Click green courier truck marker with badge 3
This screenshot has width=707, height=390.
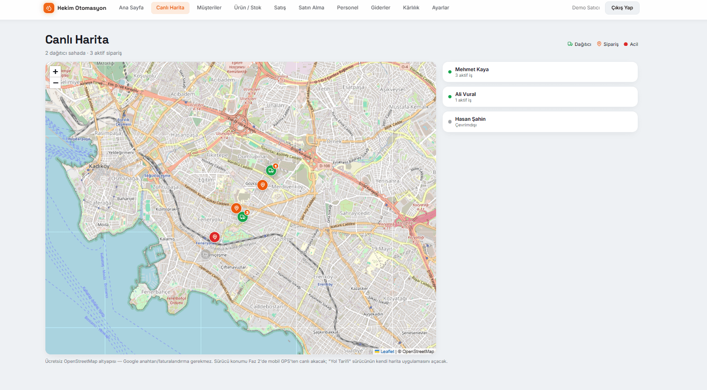click(x=242, y=216)
